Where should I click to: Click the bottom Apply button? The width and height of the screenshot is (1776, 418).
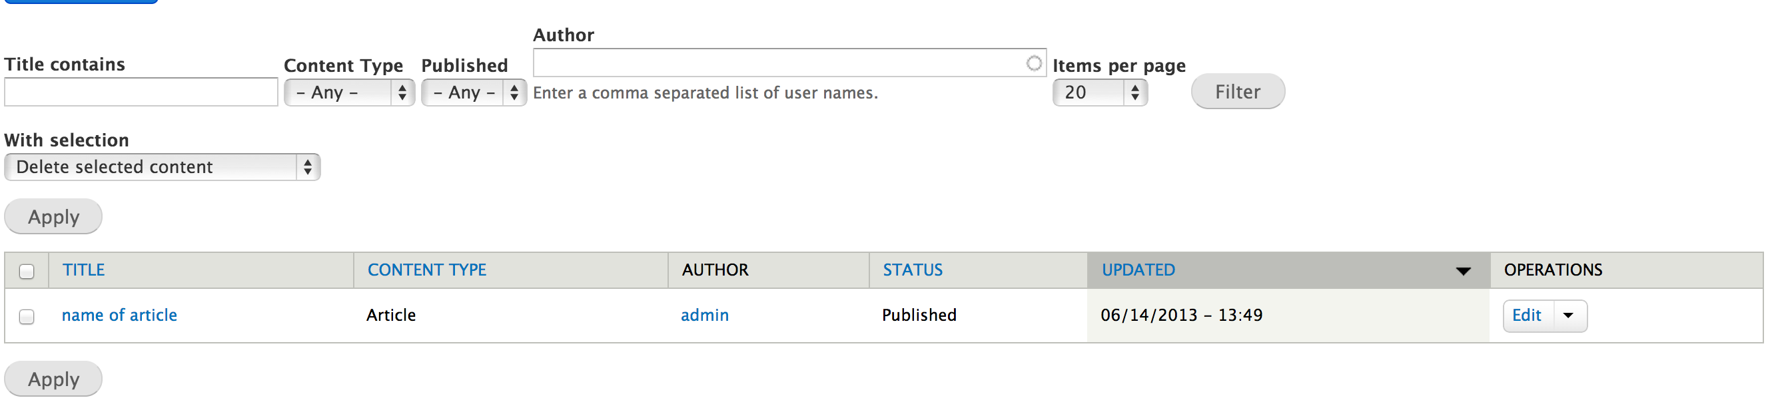53,378
